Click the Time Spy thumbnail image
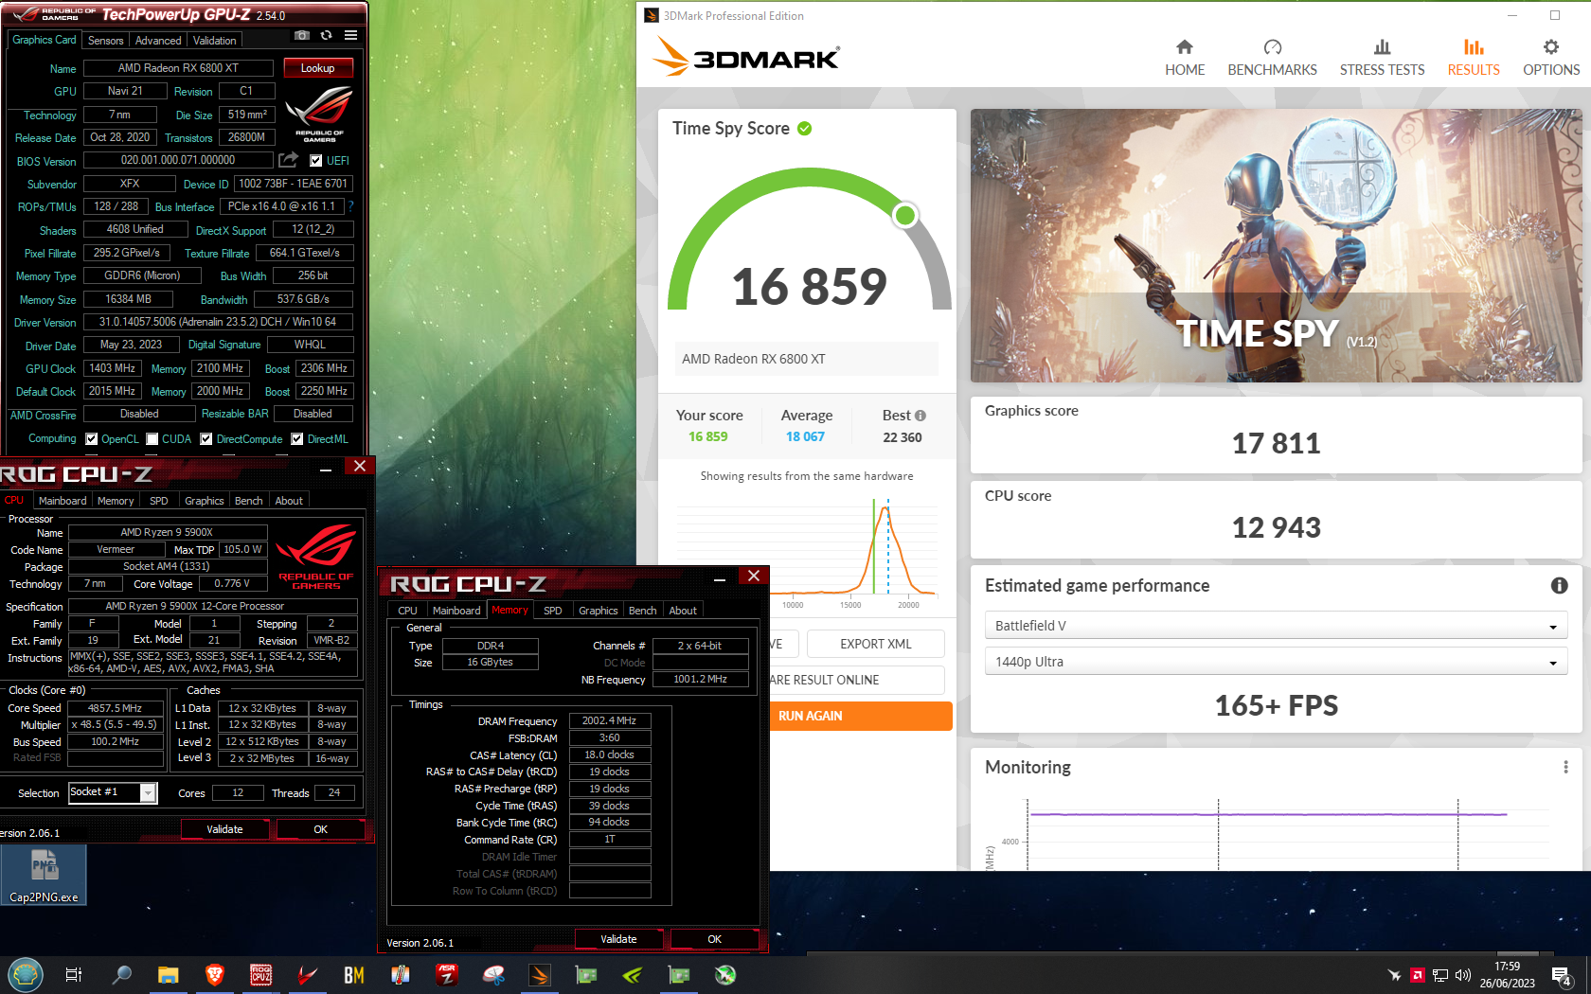 pos(1276,245)
